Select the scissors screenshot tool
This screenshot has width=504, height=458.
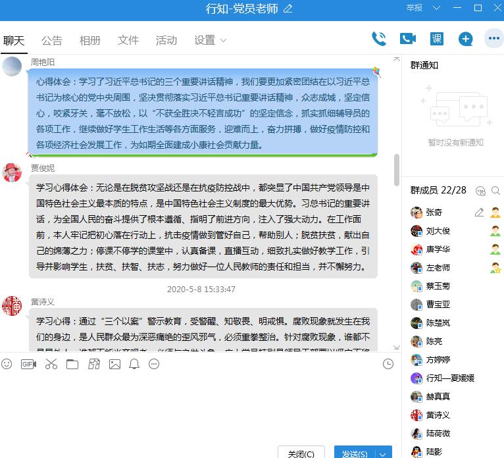pyautogui.click(x=51, y=364)
